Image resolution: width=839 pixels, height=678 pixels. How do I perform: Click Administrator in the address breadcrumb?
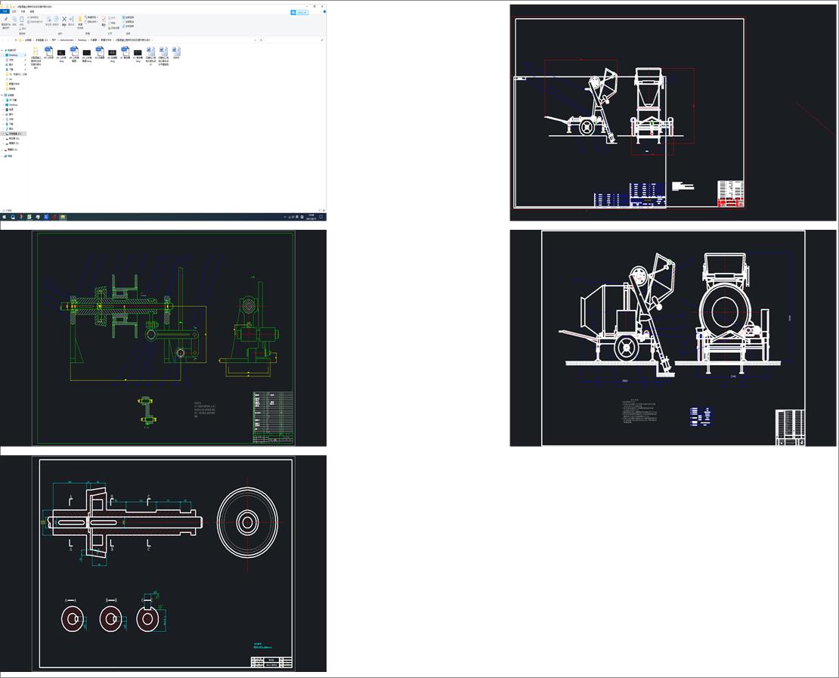pyautogui.click(x=67, y=40)
